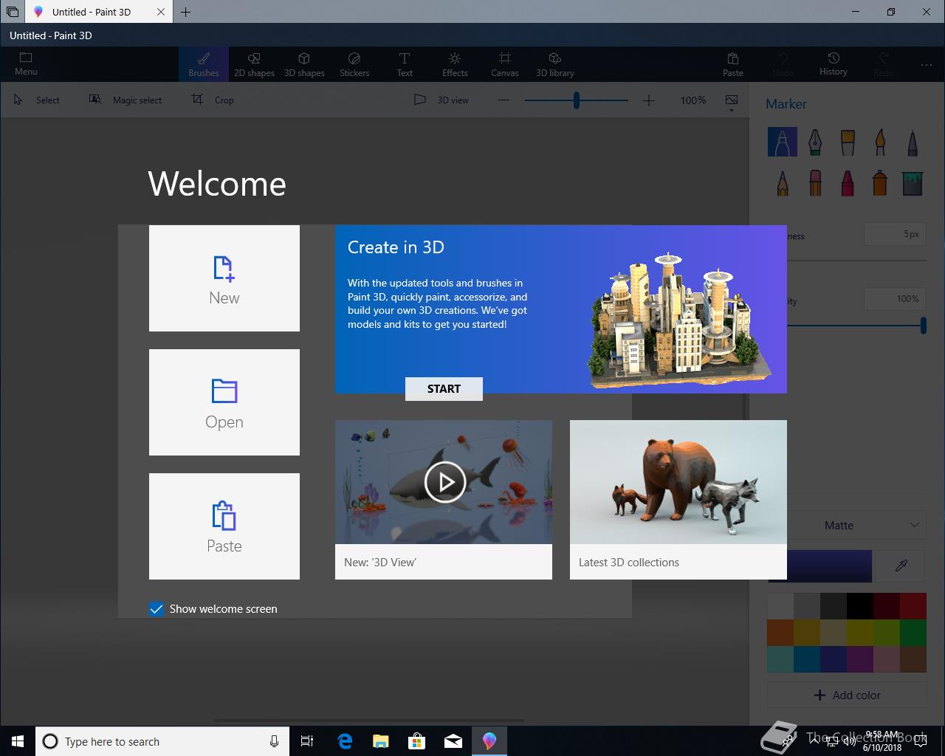This screenshot has width=945, height=756.
Task: Click the 100% zoom value field
Action: click(693, 100)
